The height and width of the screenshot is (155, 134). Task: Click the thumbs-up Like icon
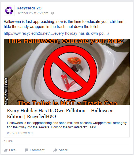pos(6,150)
